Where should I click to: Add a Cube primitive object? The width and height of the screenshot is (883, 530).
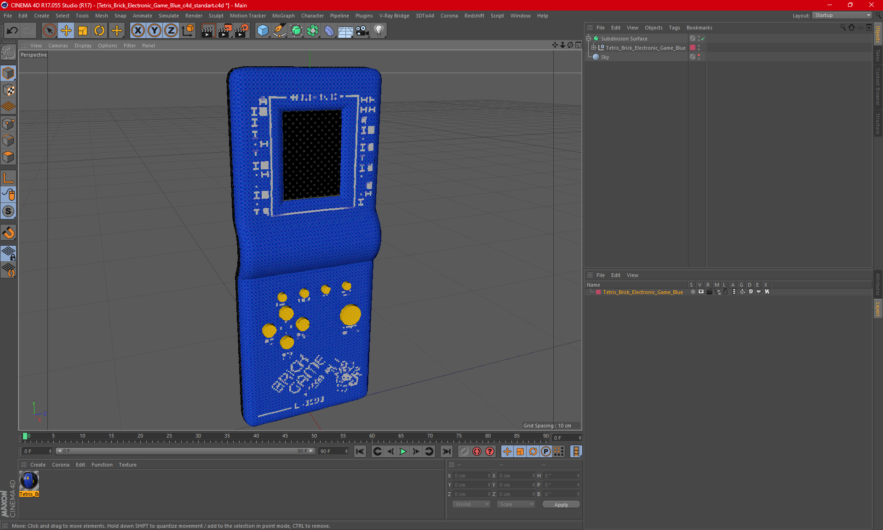click(x=263, y=30)
